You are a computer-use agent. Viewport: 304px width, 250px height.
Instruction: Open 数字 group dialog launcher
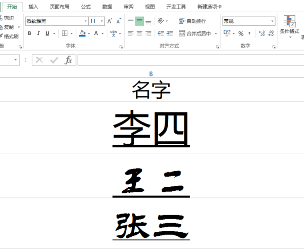coord(274,47)
